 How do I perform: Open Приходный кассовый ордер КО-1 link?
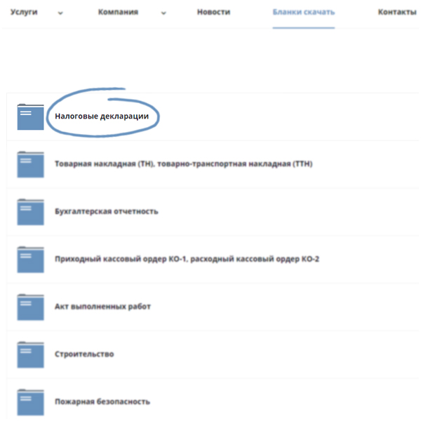187,259
